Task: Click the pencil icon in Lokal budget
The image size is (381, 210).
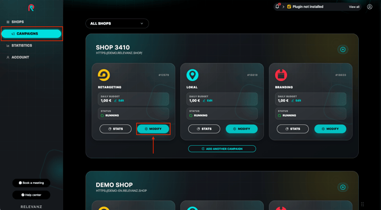Action: pos(204,100)
